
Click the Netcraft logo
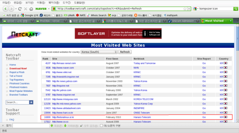point(24,35)
